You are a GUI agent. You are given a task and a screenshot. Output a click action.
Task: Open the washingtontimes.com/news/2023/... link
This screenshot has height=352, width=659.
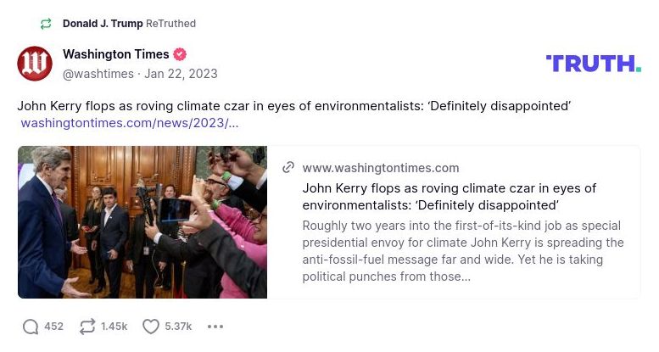[x=129, y=123]
